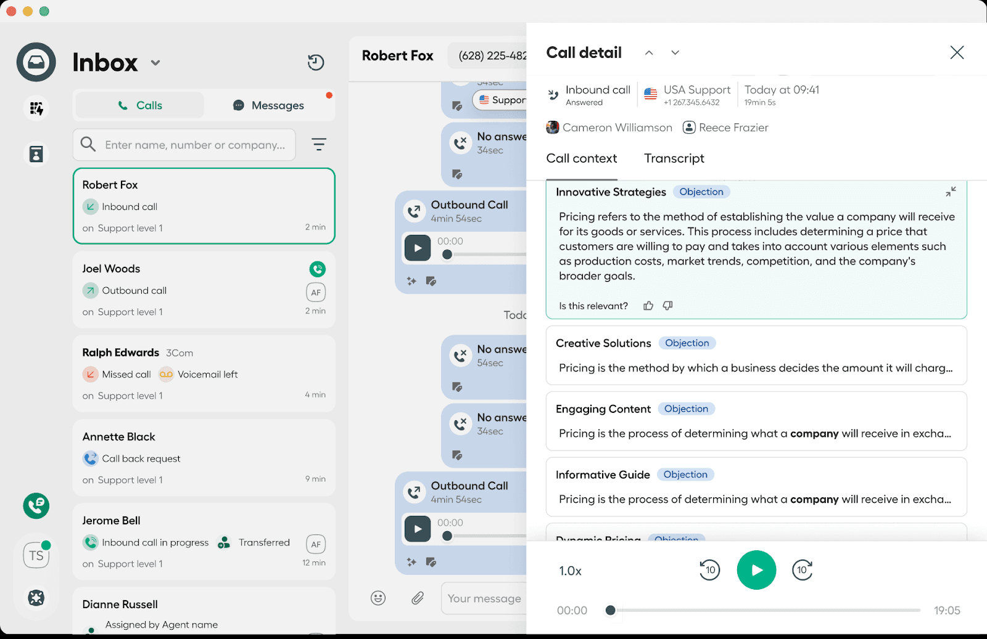The image size is (987, 639).
Task: Change playback speed 1.0x
Action: coord(570,571)
